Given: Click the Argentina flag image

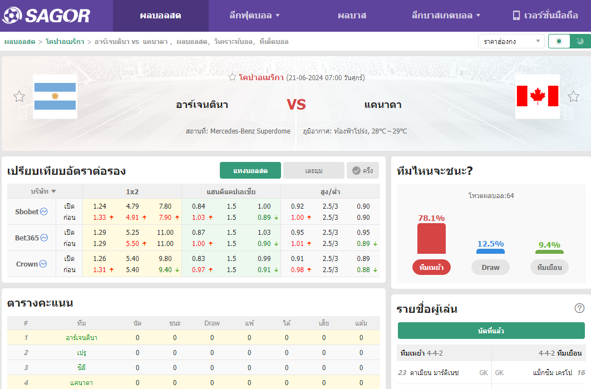Looking at the screenshot, I should [55, 96].
